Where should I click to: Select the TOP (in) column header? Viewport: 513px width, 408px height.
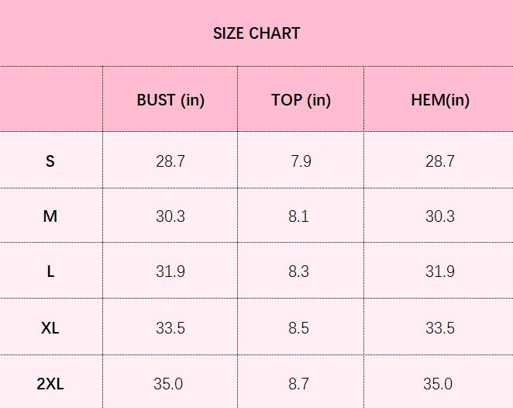click(301, 100)
